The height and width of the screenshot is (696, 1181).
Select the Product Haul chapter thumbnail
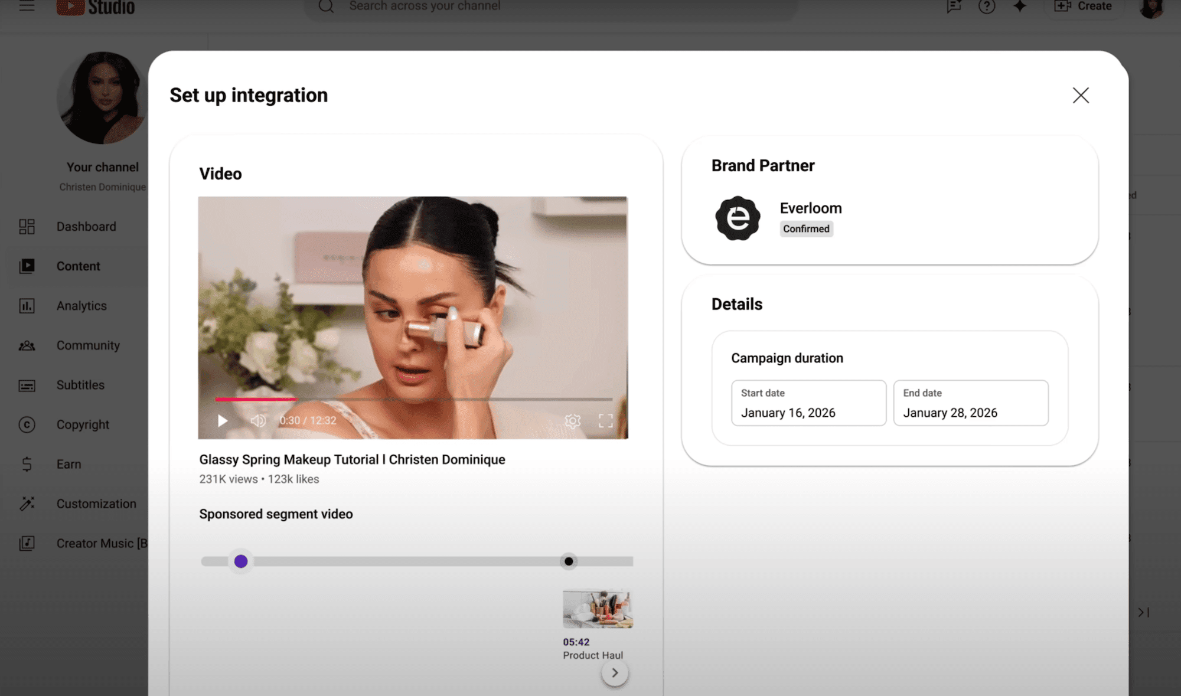[598, 609]
